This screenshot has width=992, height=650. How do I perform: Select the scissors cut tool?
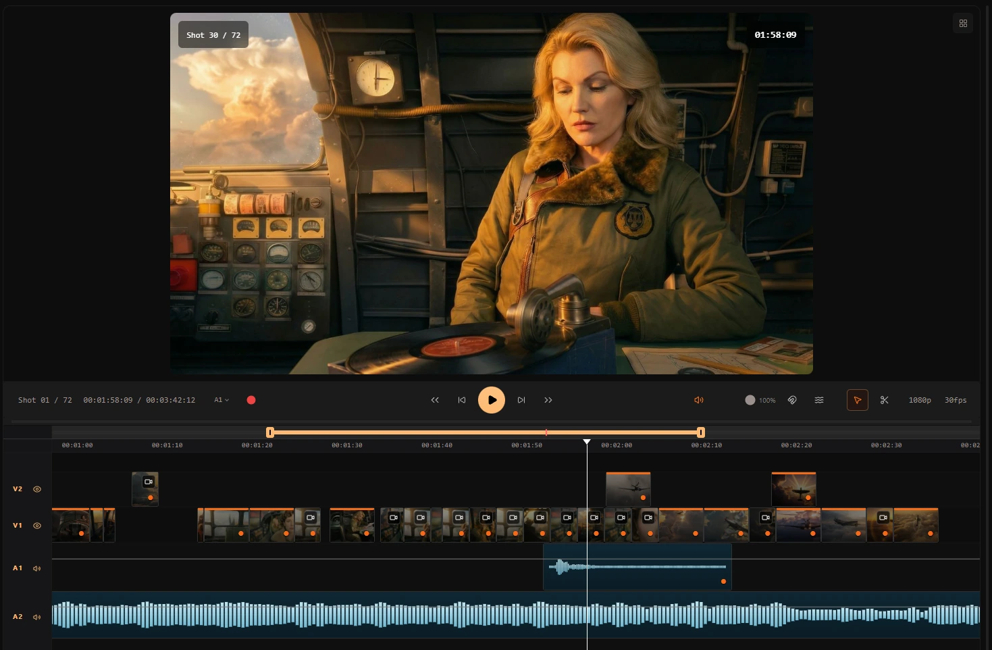[x=885, y=400]
